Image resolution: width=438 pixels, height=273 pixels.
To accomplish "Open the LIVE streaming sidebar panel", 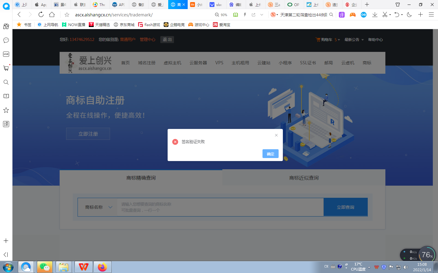I will (6, 54).
